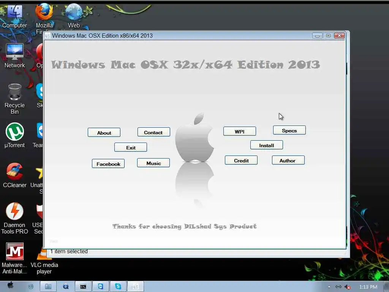Click the muted volume tray icon

tap(348, 287)
